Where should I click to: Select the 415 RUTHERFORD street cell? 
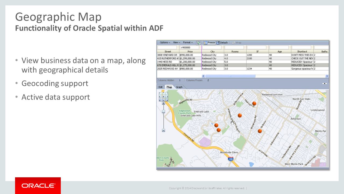(168, 58)
